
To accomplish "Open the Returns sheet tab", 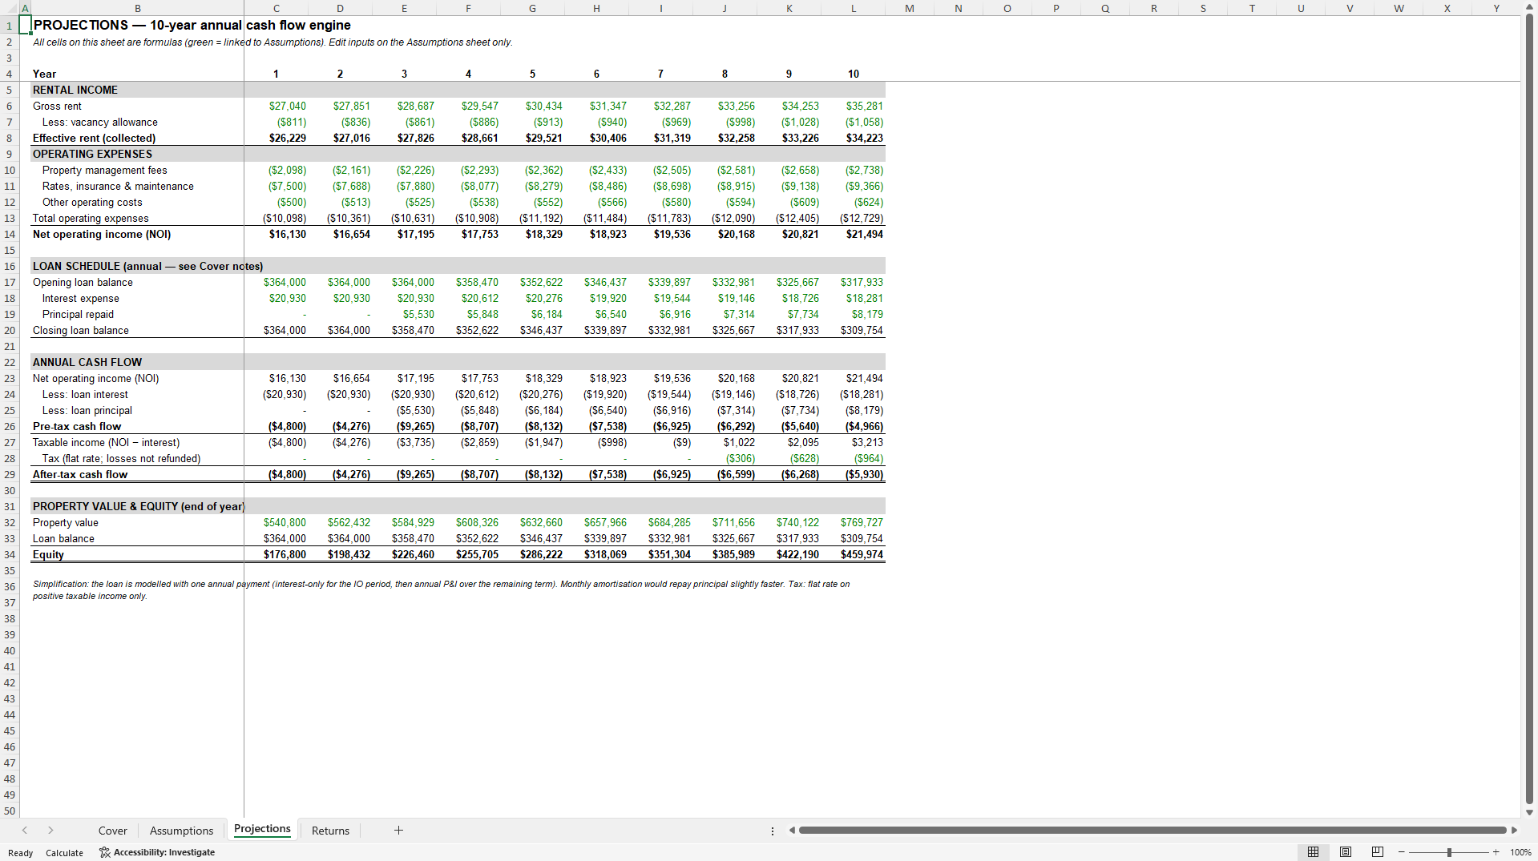I will (330, 831).
